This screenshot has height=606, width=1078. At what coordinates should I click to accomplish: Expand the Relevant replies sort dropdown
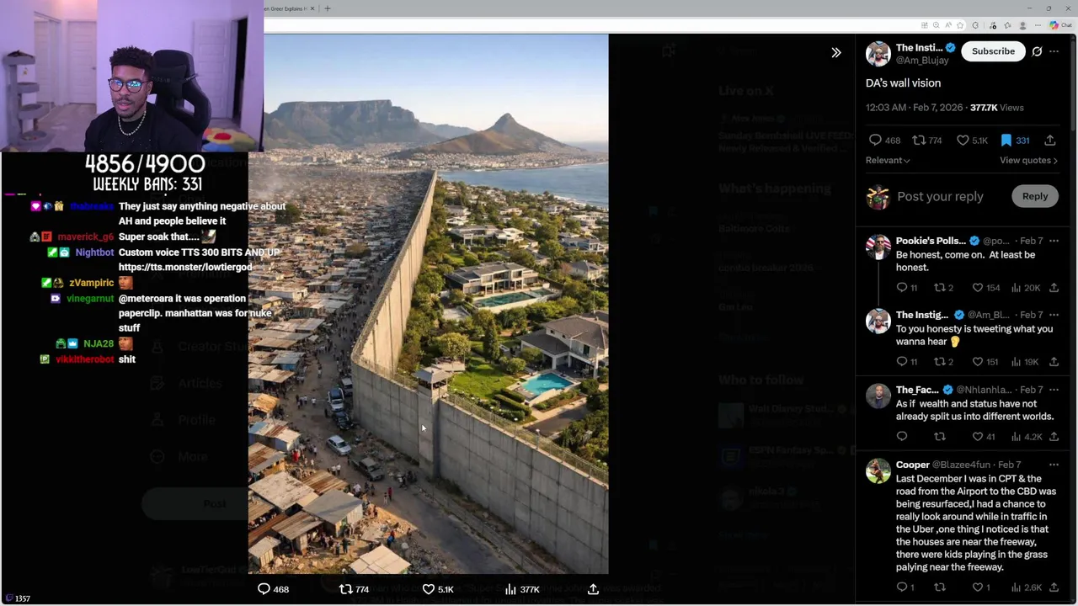pyautogui.click(x=888, y=160)
